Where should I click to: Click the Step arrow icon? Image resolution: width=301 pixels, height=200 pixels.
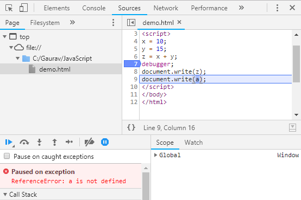(x=69, y=142)
